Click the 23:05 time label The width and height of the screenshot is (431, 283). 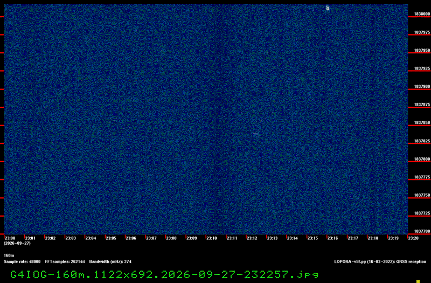pos(111,238)
